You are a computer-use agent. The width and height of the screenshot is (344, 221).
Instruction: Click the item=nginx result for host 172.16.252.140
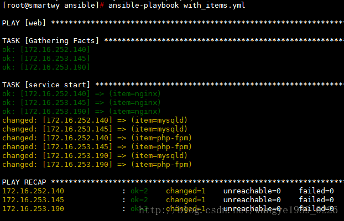[x=135, y=93]
